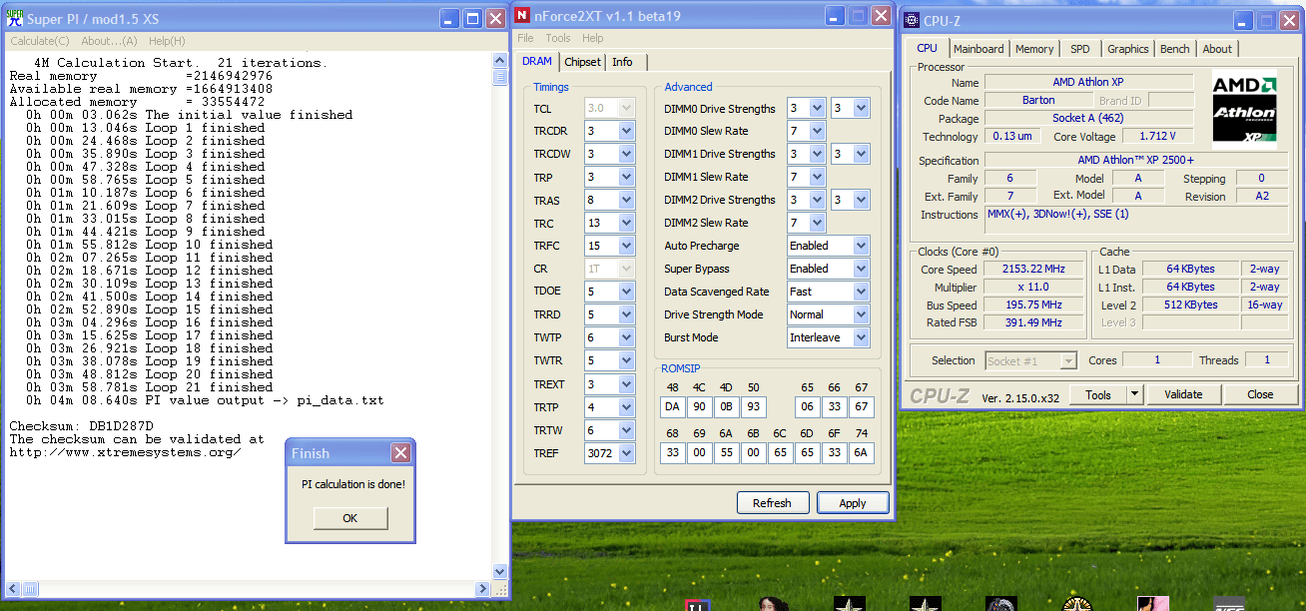This screenshot has height=611, width=1306.
Task: Expand the TWTR timing dropdown
Action: [627, 360]
